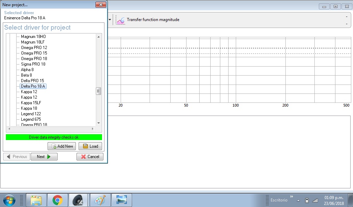Select Magnum 18HO driver in list
The width and height of the screenshot is (353, 207).
click(33, 37)
